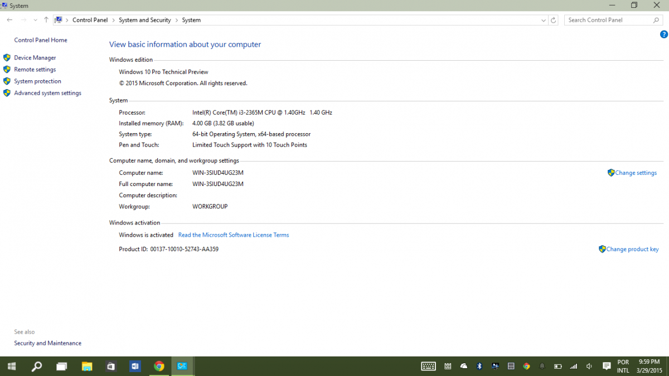Expand chevron after System and Security breadcrumb
Image resolution: width=669 pixels, height=376 pixels.
(x=177, y=20)
